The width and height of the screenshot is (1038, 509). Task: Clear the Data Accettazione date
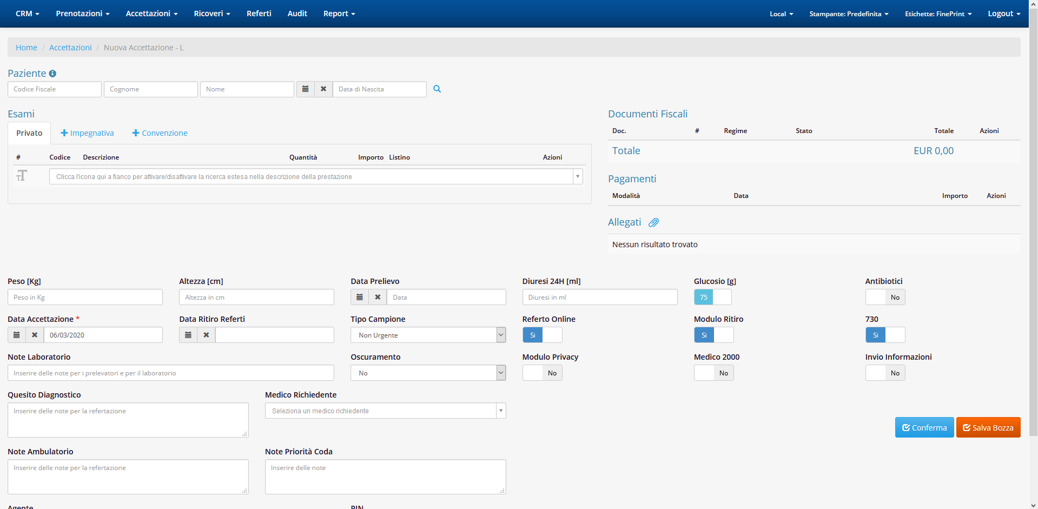(35, 335)
